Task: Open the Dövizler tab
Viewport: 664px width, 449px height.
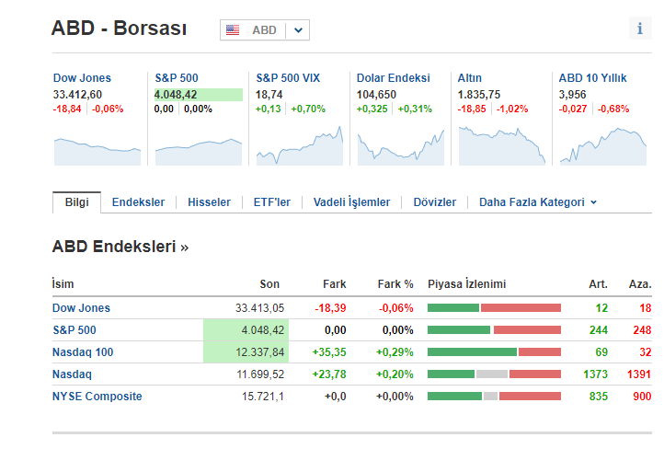Action: tap(434, 202)
